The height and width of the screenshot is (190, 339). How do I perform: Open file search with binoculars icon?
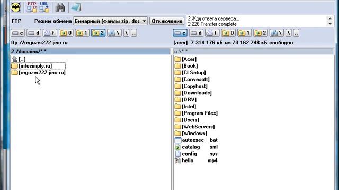click(60, 7)
